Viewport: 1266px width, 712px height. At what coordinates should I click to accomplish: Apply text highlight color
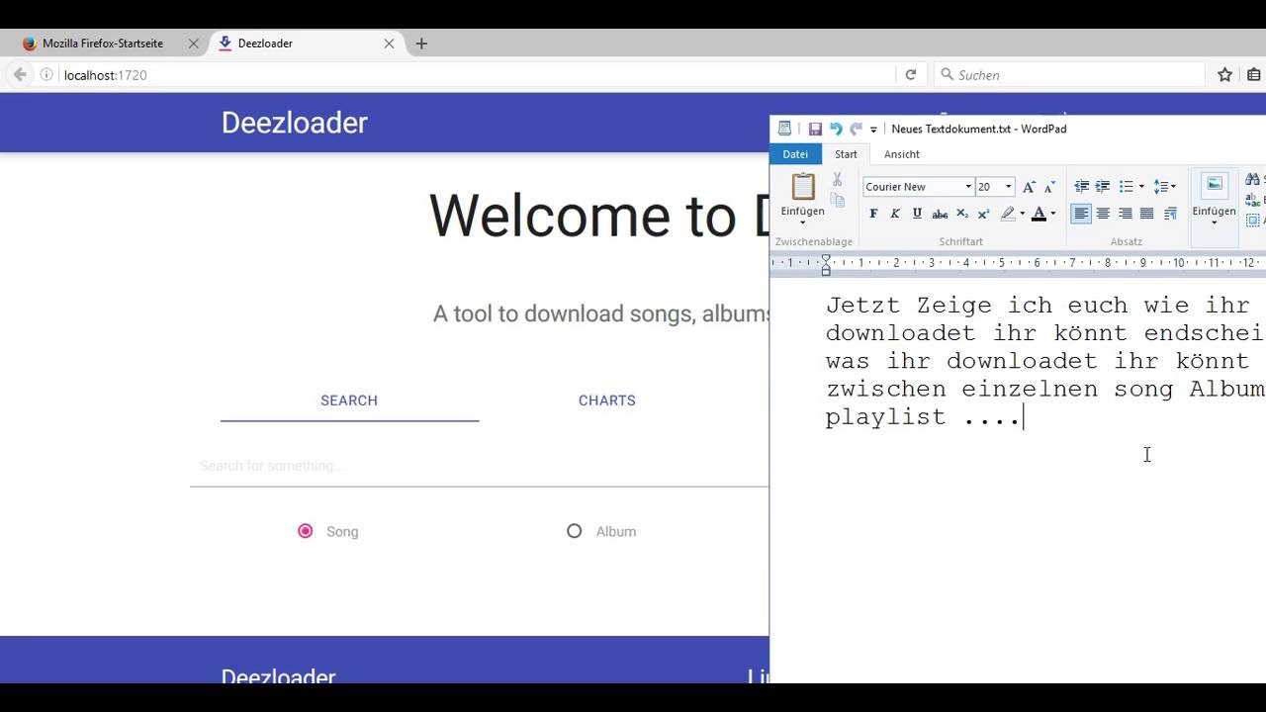1007,214
